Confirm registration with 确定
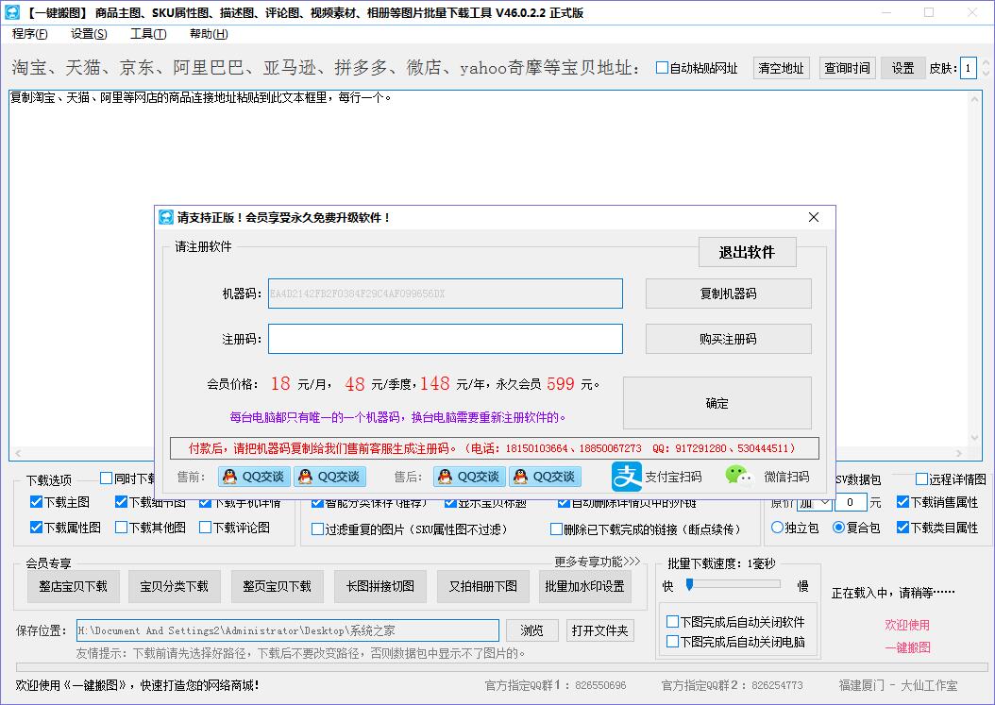The image size is (995, 705). click(x=717, y=403)
